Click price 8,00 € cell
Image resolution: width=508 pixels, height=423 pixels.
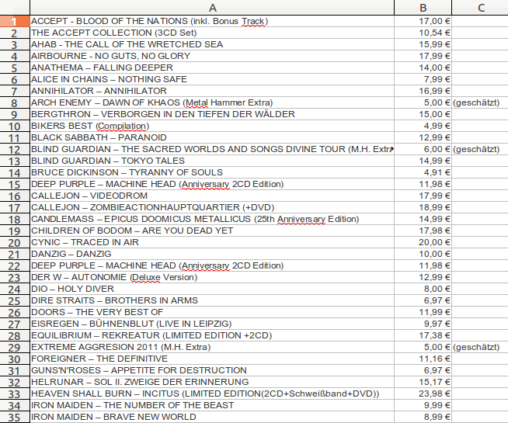click(x=423, y=290)
